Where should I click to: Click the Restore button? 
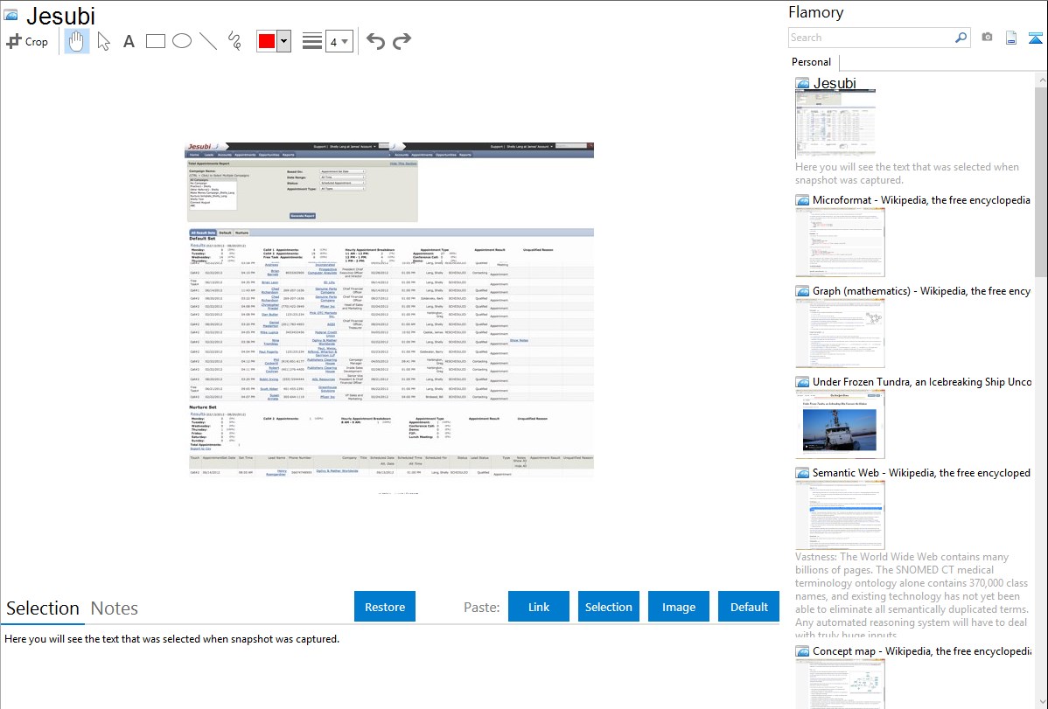click(x=385, y=607)
